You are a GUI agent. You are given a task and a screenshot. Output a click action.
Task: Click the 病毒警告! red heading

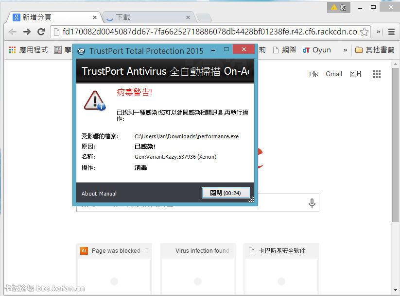tap(135, 92)
